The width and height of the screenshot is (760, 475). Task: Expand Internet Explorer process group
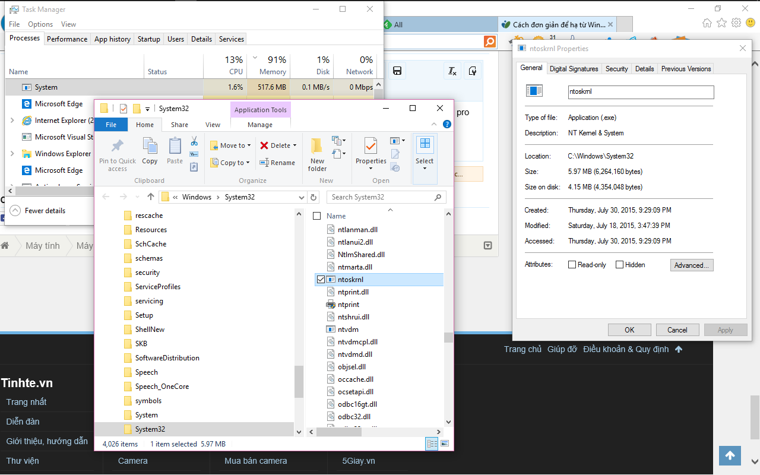[12, 121]
